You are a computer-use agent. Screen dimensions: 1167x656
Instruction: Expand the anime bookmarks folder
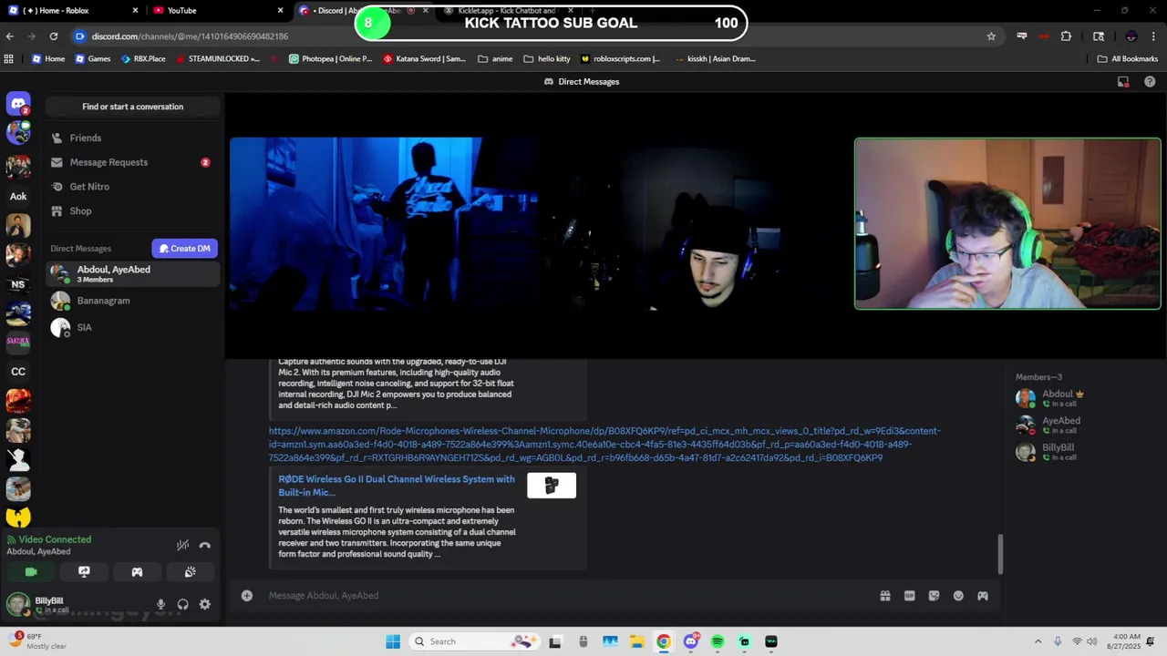pos(495,59)
